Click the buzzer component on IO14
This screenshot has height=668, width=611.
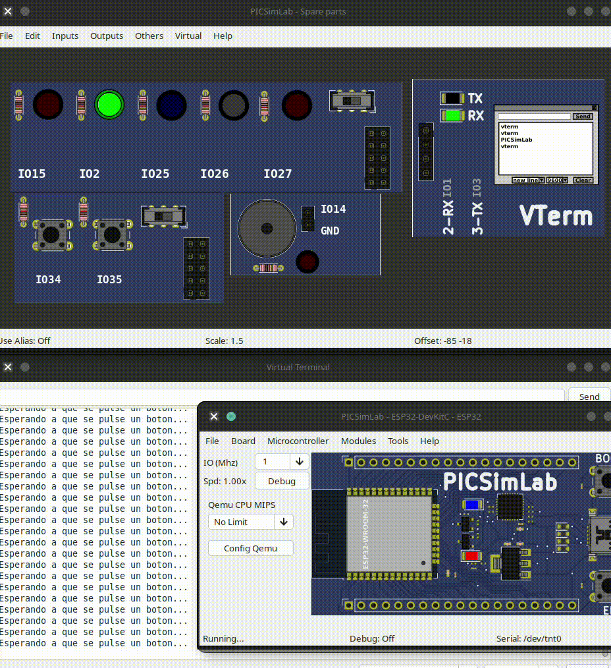tap(267, 229)
